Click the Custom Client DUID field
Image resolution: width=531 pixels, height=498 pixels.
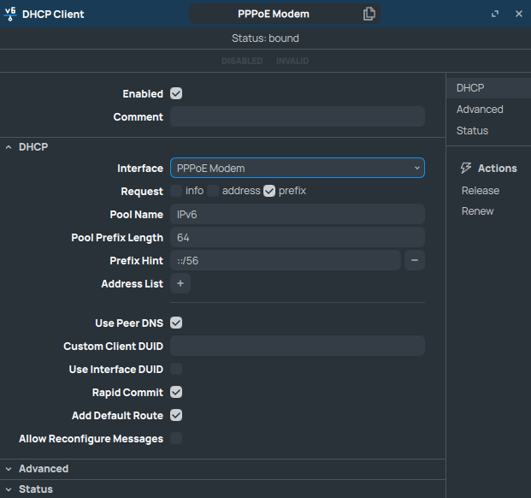[x=298, y=346]
